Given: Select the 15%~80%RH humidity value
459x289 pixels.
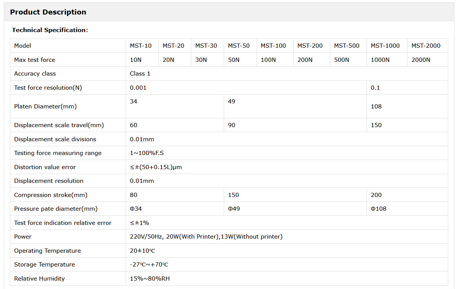Looking at the screenshot, I should [150, 279].
